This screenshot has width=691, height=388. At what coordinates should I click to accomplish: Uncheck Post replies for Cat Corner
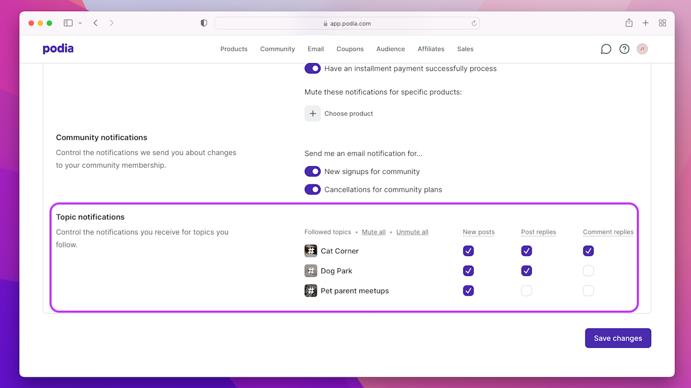pos(526,251)
